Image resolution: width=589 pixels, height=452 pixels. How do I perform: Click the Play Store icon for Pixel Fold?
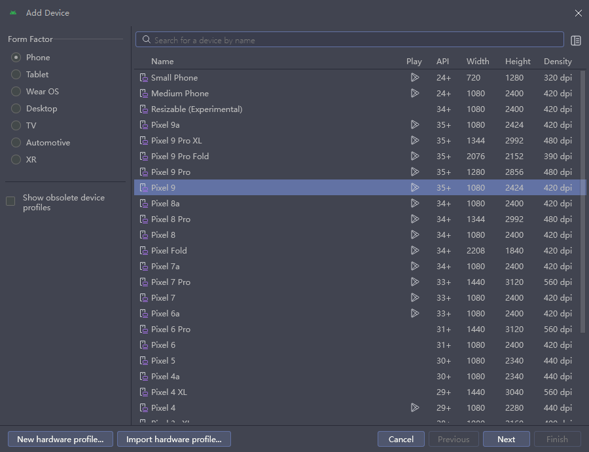[x=414, y=250]
